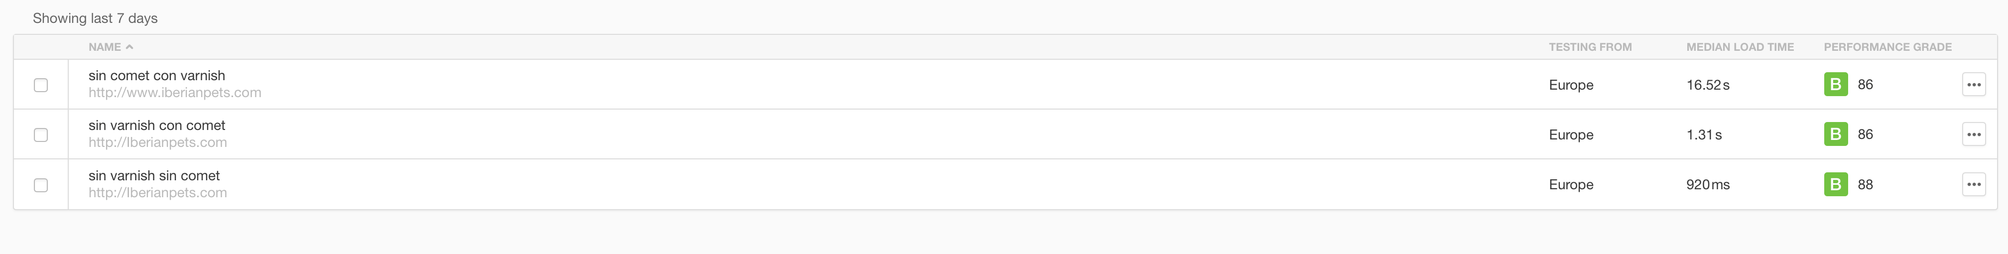Sort by PERFORMANCE GRADE column
The width and height of the screenshot is (2008, 254).
pos(1887,47)
